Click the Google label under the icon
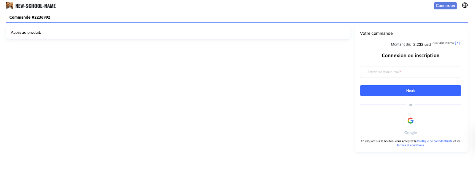 click(x=410, y=133)
